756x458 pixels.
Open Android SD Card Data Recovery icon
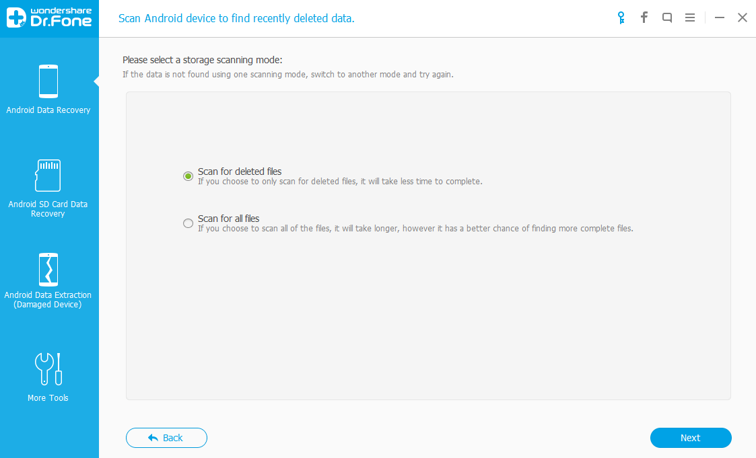click(48, 176)
